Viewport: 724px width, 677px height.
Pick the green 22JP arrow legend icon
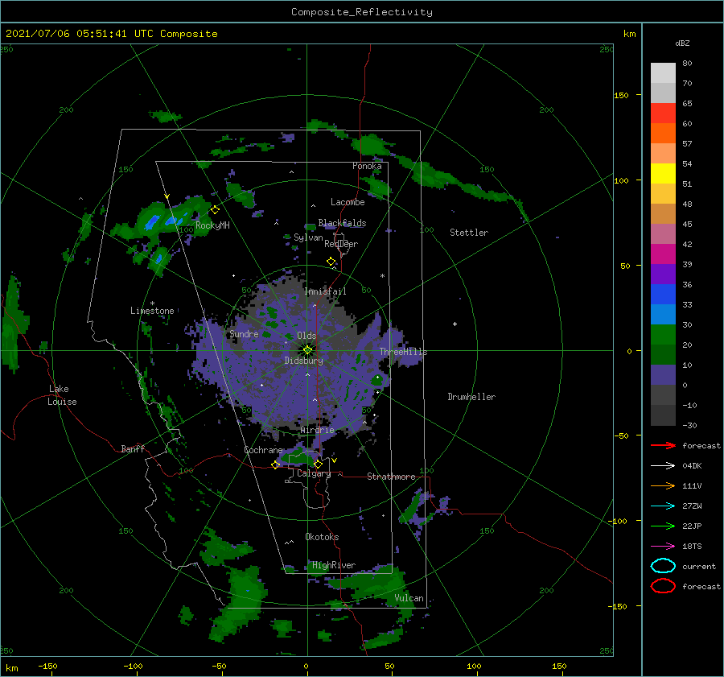[663, 526]
